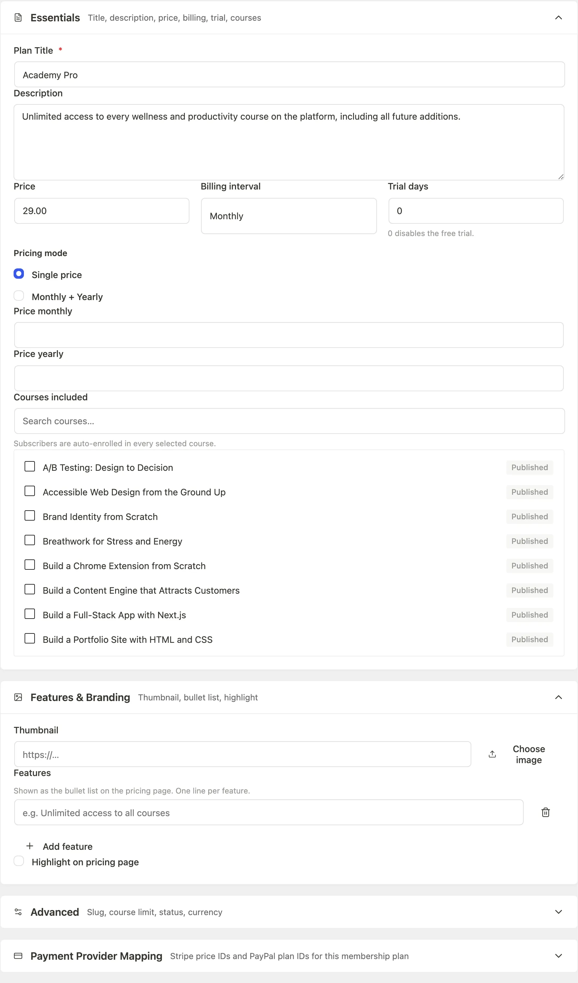Open the Billing interval Monthly dropdown

click(289, 216)
